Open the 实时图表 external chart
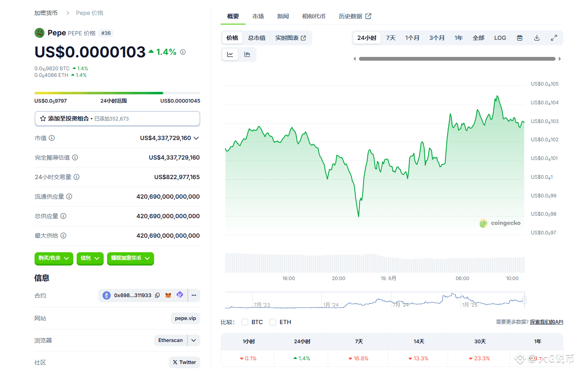This screenshot has width=578, height=369. (x=291, y=38)
